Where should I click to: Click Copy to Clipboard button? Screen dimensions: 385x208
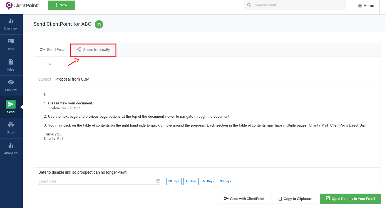[x=295, y=199]
